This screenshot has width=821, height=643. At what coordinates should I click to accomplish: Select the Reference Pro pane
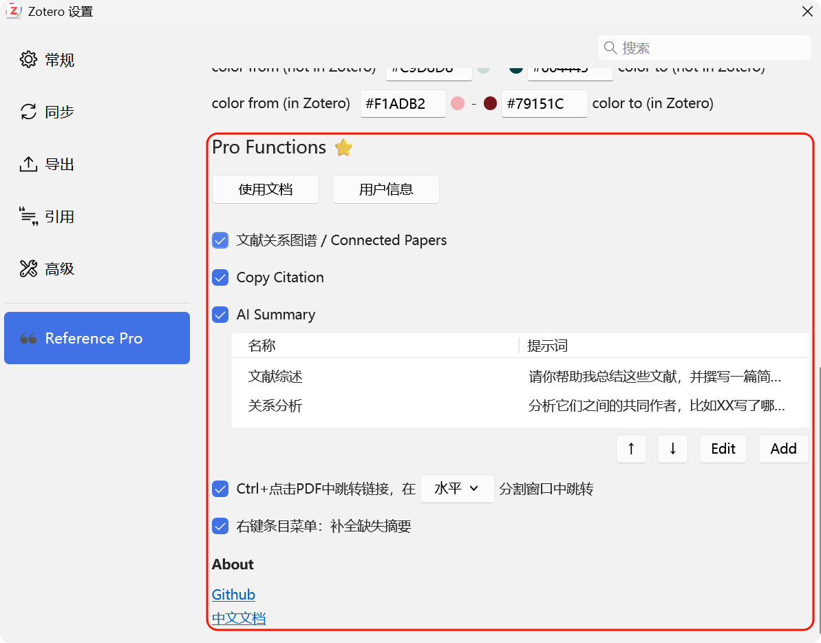click(x=97, y=338)
